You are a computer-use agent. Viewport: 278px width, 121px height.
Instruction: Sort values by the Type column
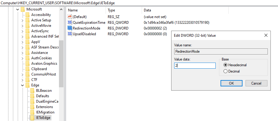pos(124,10)
